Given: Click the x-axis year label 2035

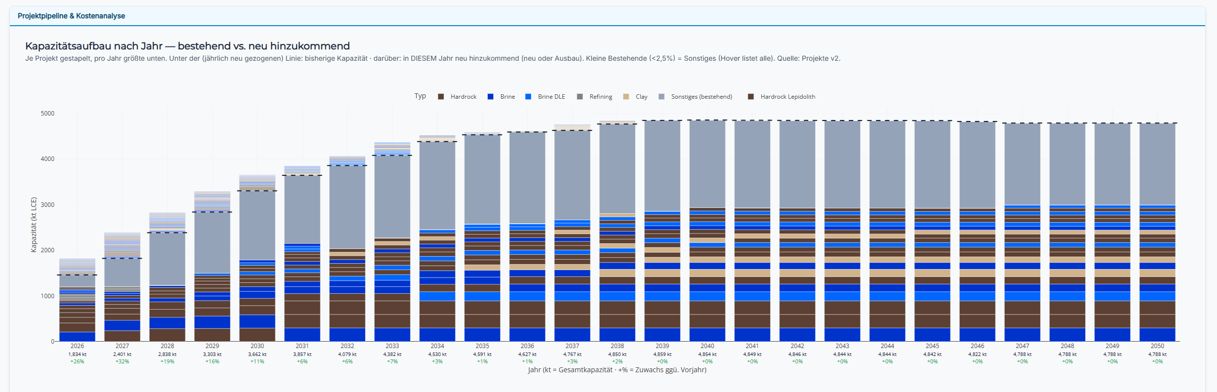Looking at the screenshot, I should 482,346.
